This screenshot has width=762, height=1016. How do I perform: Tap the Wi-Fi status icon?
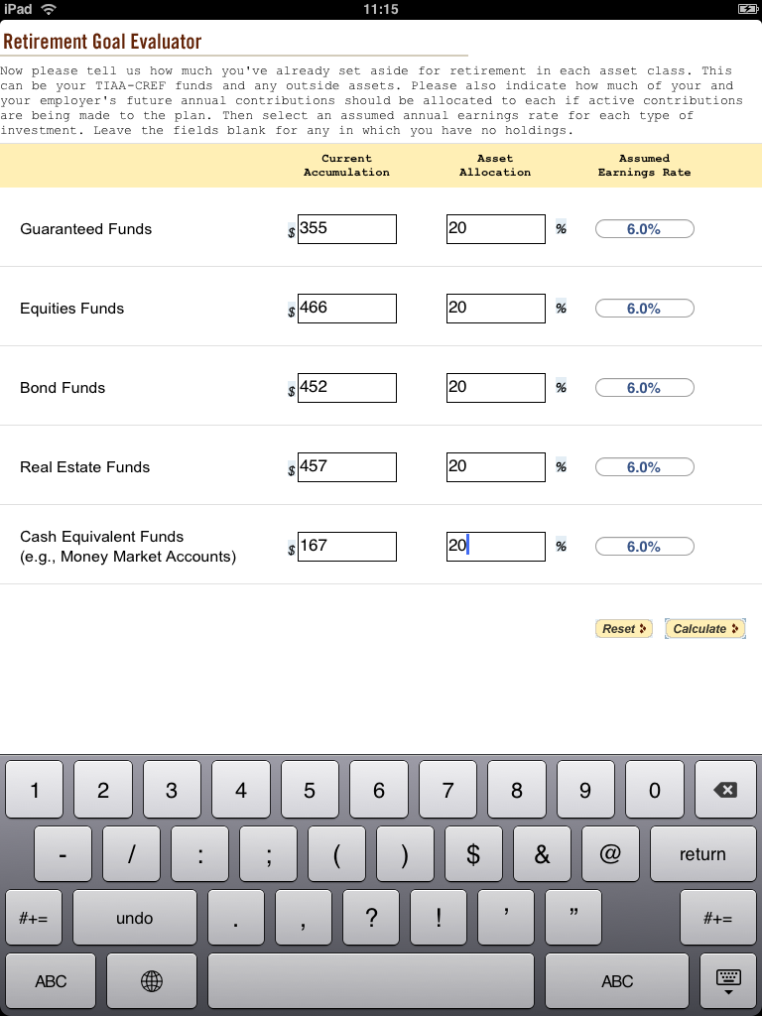click(x=48, y=9)
